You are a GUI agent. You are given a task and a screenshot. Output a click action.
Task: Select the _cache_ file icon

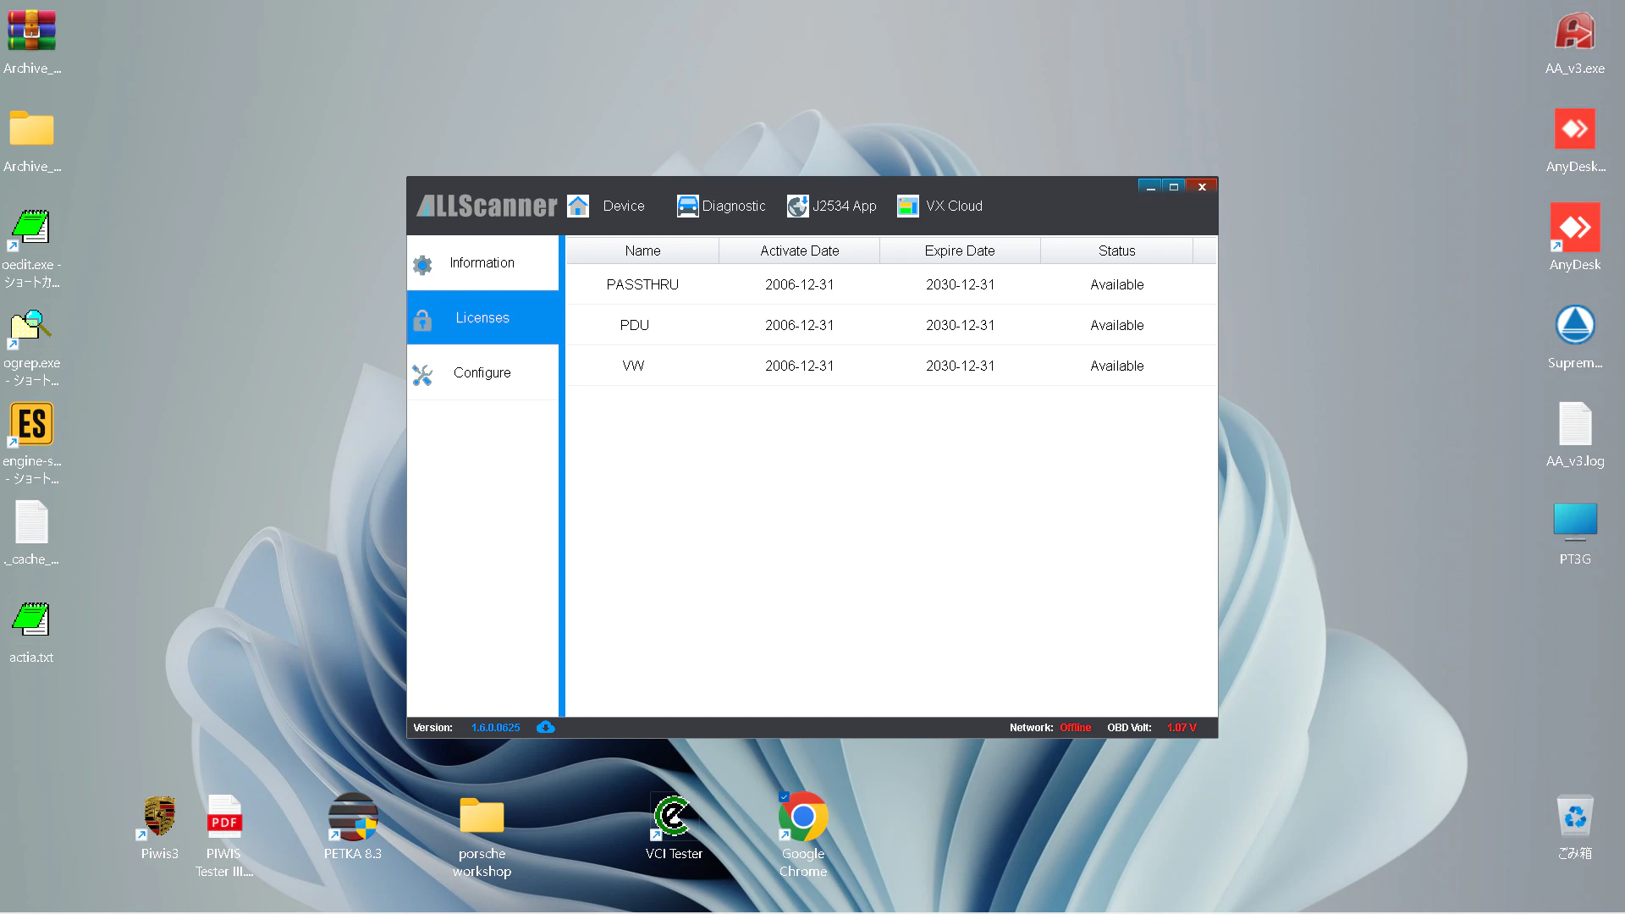pos(31,521)
